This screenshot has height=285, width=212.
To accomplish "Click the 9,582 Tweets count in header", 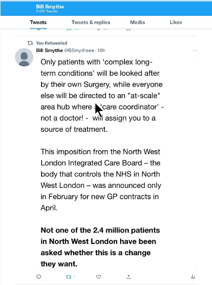I will [46, 11].
